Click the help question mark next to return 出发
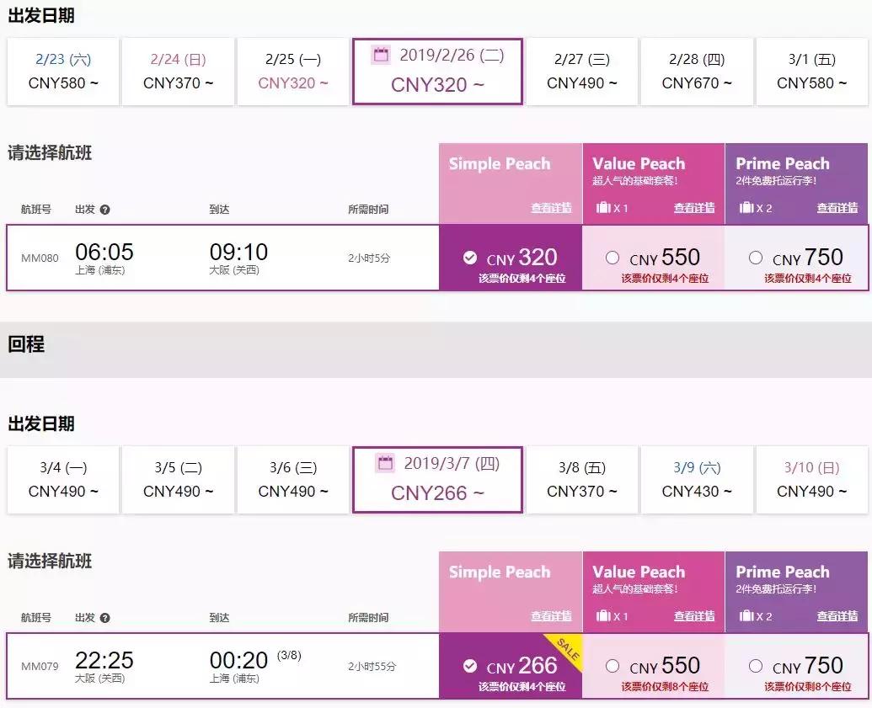 click(x=105, y=618)
